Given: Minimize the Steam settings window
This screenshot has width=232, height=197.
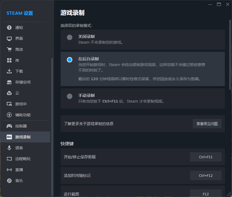Looking at the screenshot, I should pyautogui.click(x=210, y=4).
